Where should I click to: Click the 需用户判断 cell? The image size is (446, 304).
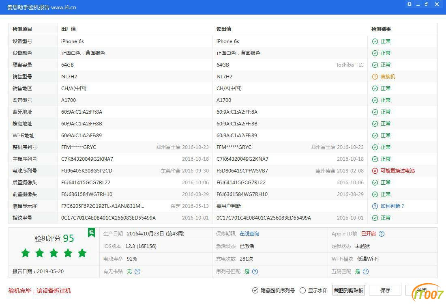click(x=229, y=206)
